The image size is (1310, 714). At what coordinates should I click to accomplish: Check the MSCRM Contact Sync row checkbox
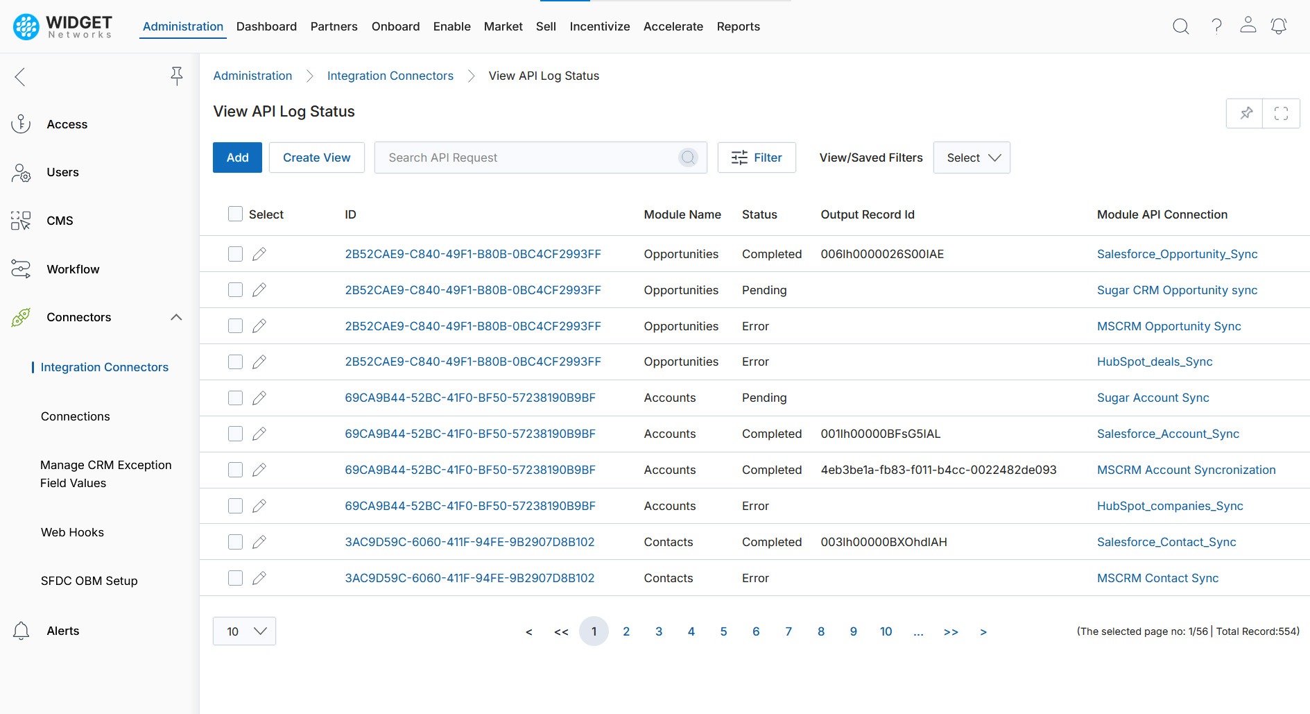(x=236, y=578)
